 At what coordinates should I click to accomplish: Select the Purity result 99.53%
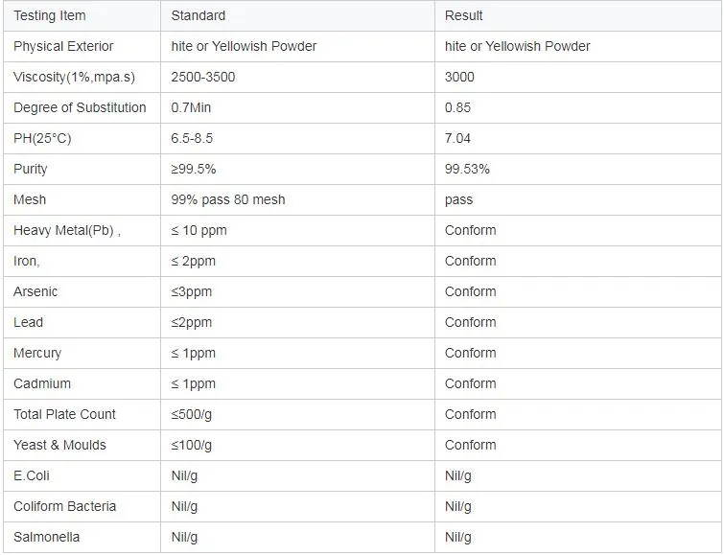pyautogui.click(x=467, y=169)
